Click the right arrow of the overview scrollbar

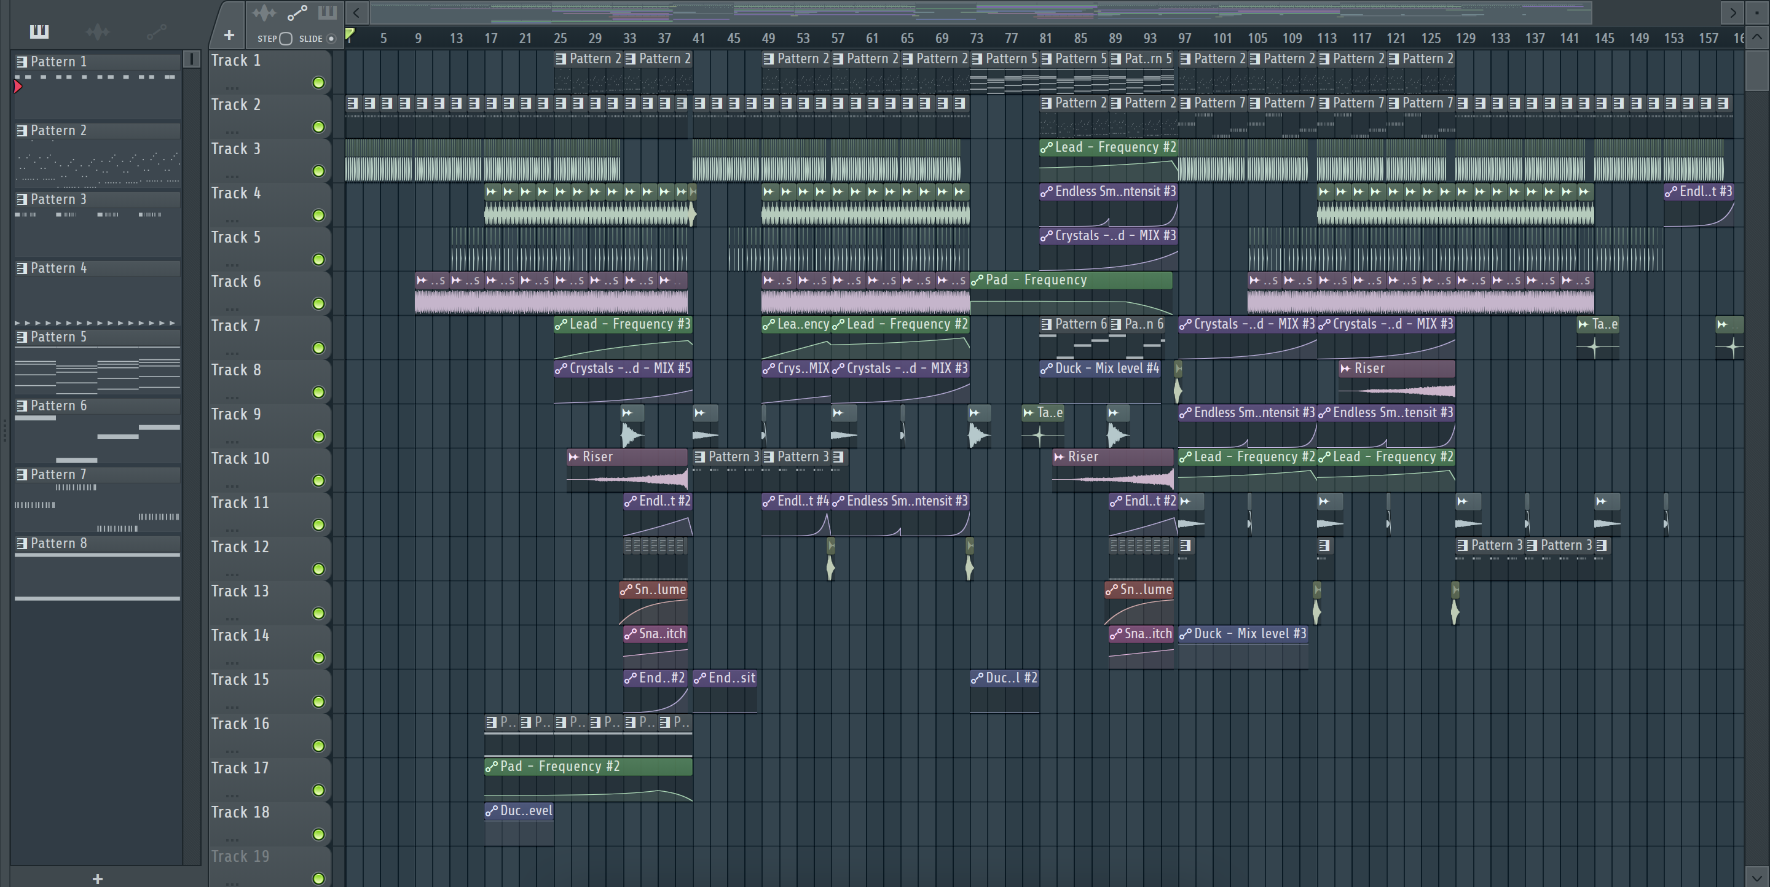click(x=1733, y=12)
